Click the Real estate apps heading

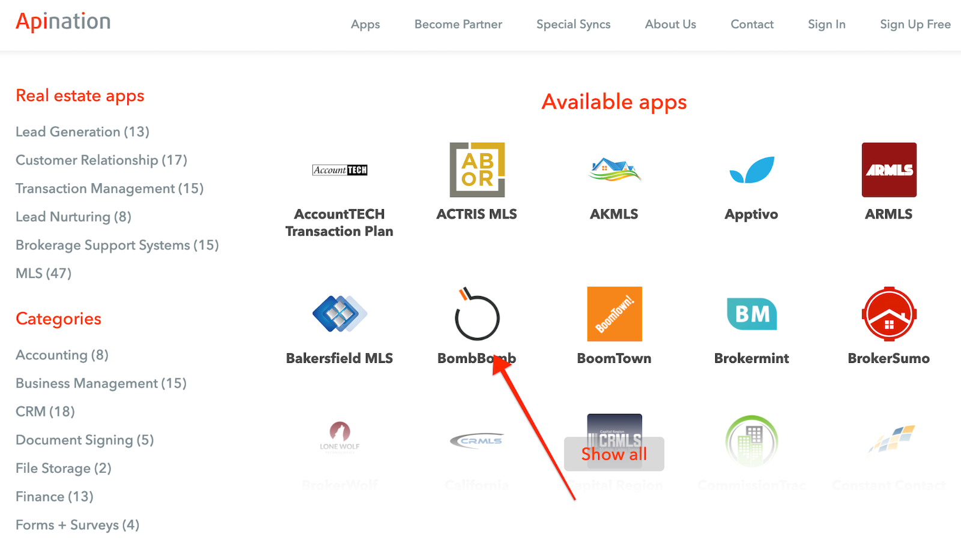[x=80, y=96]
